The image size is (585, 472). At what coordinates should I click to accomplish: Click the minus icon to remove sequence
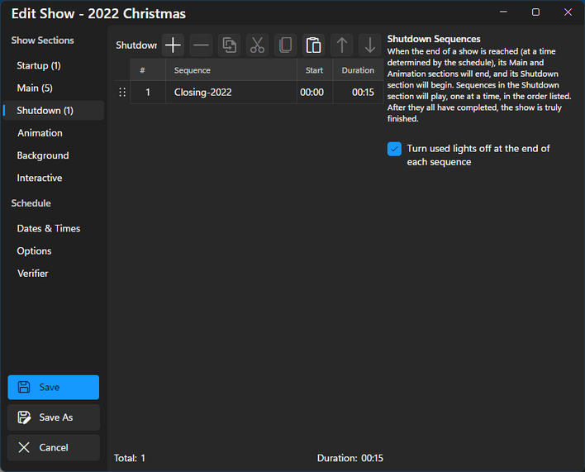click(x=201, y=45)
